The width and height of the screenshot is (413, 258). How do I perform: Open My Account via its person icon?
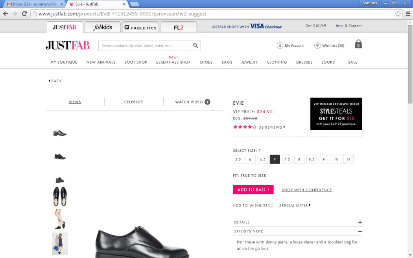pos(280,45)
